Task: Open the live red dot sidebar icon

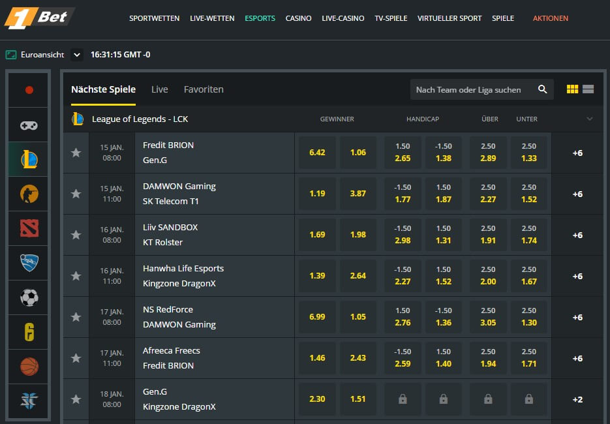Action: (x=29, y=90)
